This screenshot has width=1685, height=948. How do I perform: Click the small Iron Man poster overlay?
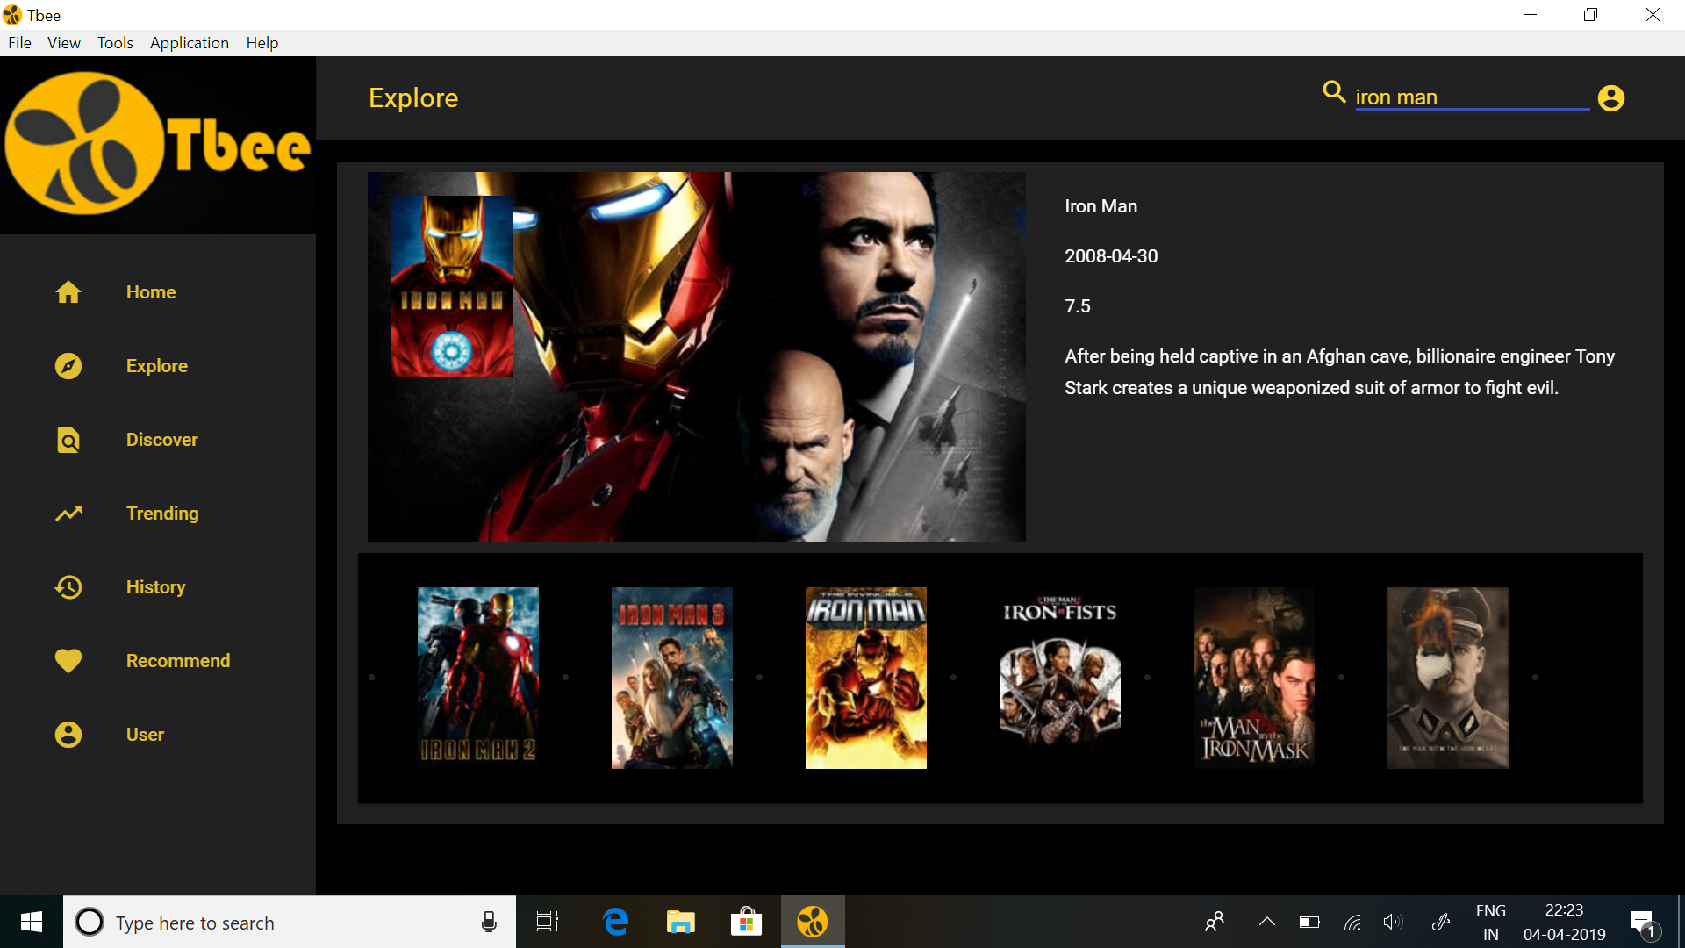click(452, 286)
